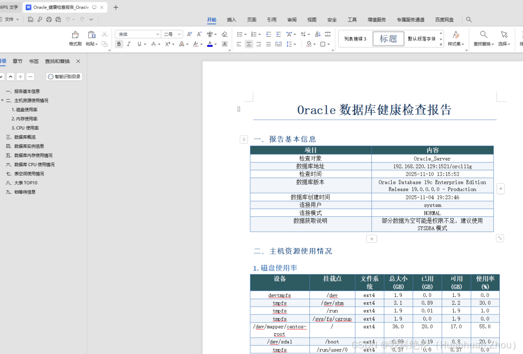Open the font name dropdown (宋体)
The image size is (523, 354).
pos(157,34)
